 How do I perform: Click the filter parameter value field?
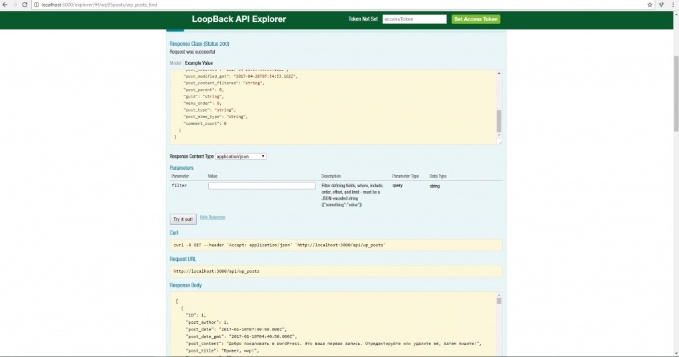(261, 186)
